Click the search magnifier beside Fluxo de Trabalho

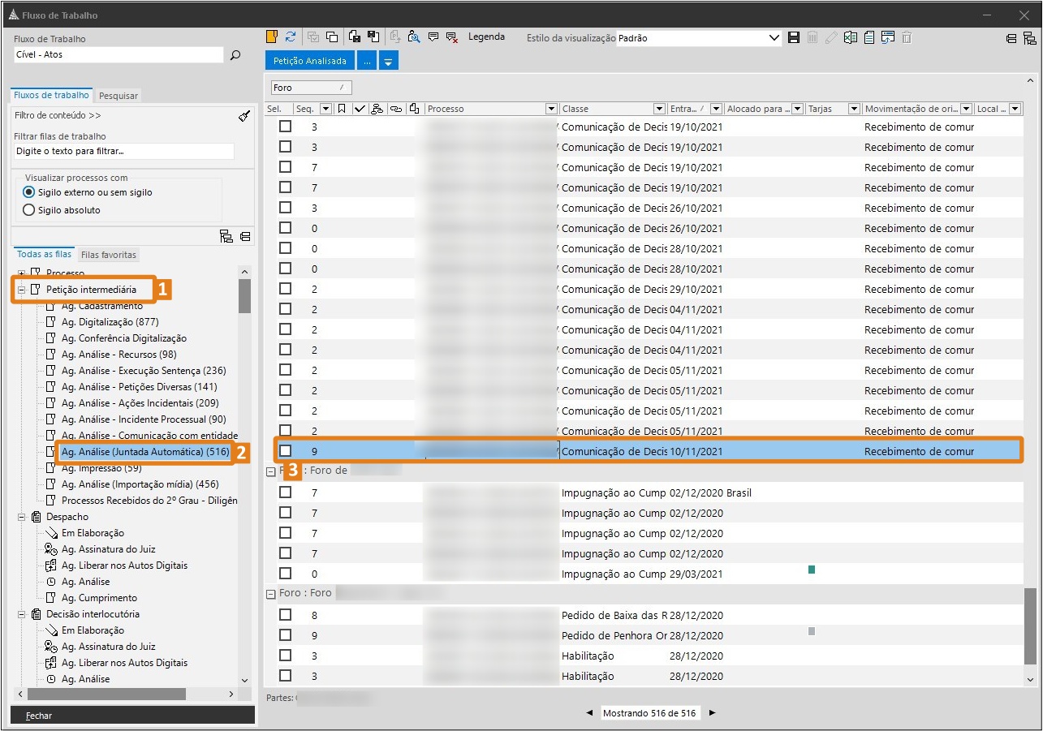[235, 55]
